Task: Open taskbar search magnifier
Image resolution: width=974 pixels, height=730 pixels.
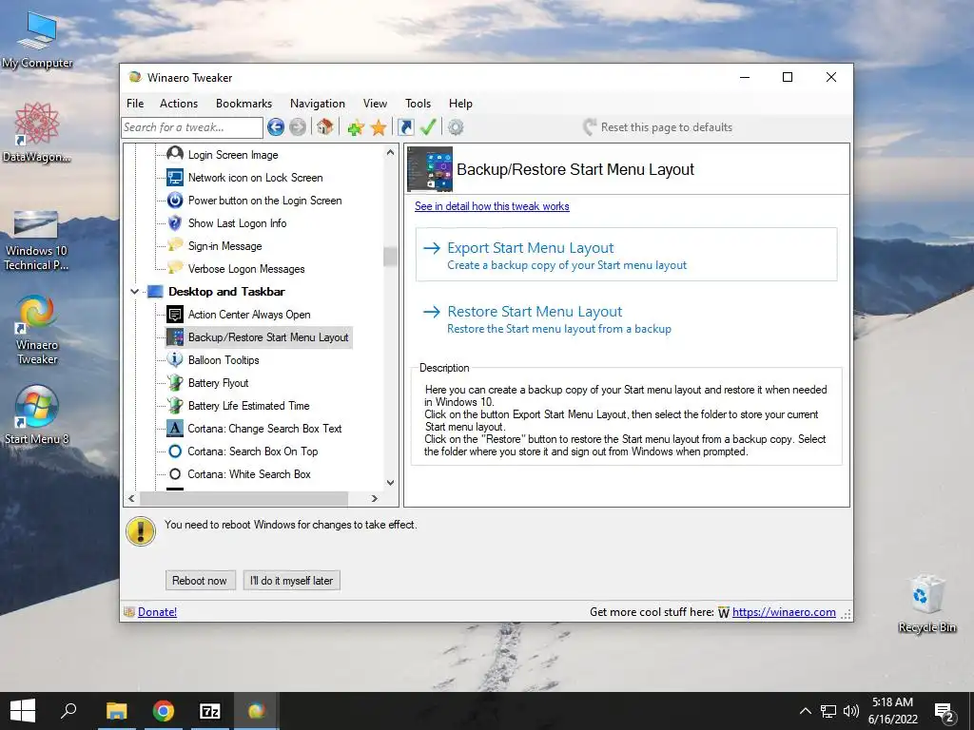Action: pos(68,711)
